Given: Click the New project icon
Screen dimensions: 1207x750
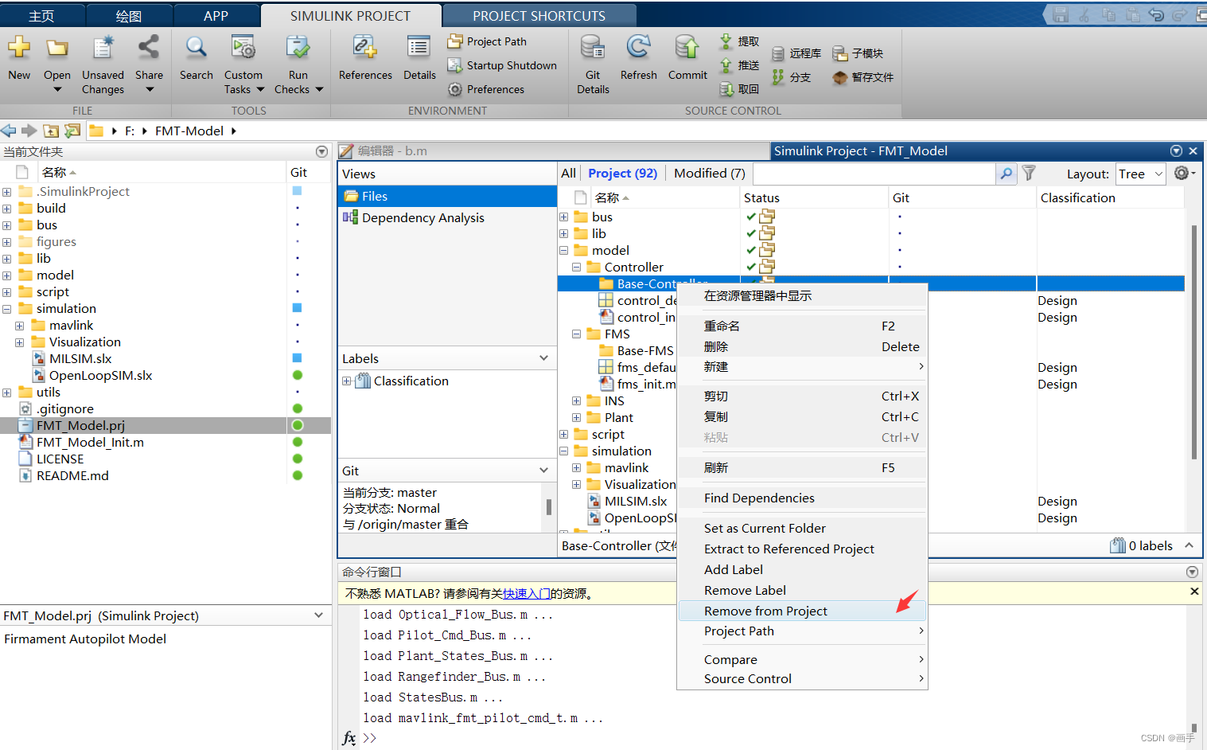Looking at the screenshot, I should point(19,48).
